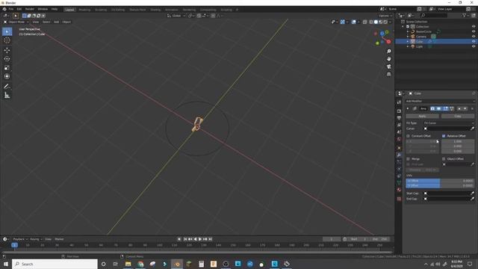Expand the Camera row in outliner
Screen dimensions: 478x269
coord(408,37)
